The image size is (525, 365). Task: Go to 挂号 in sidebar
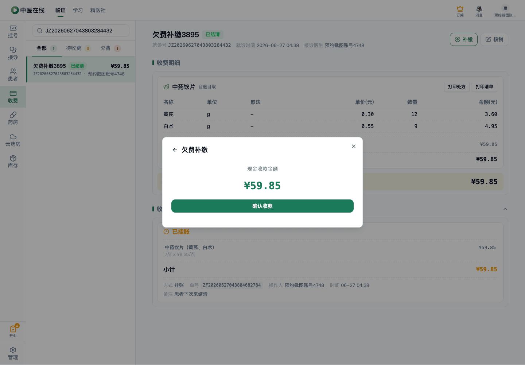click(x=13, y=32)
